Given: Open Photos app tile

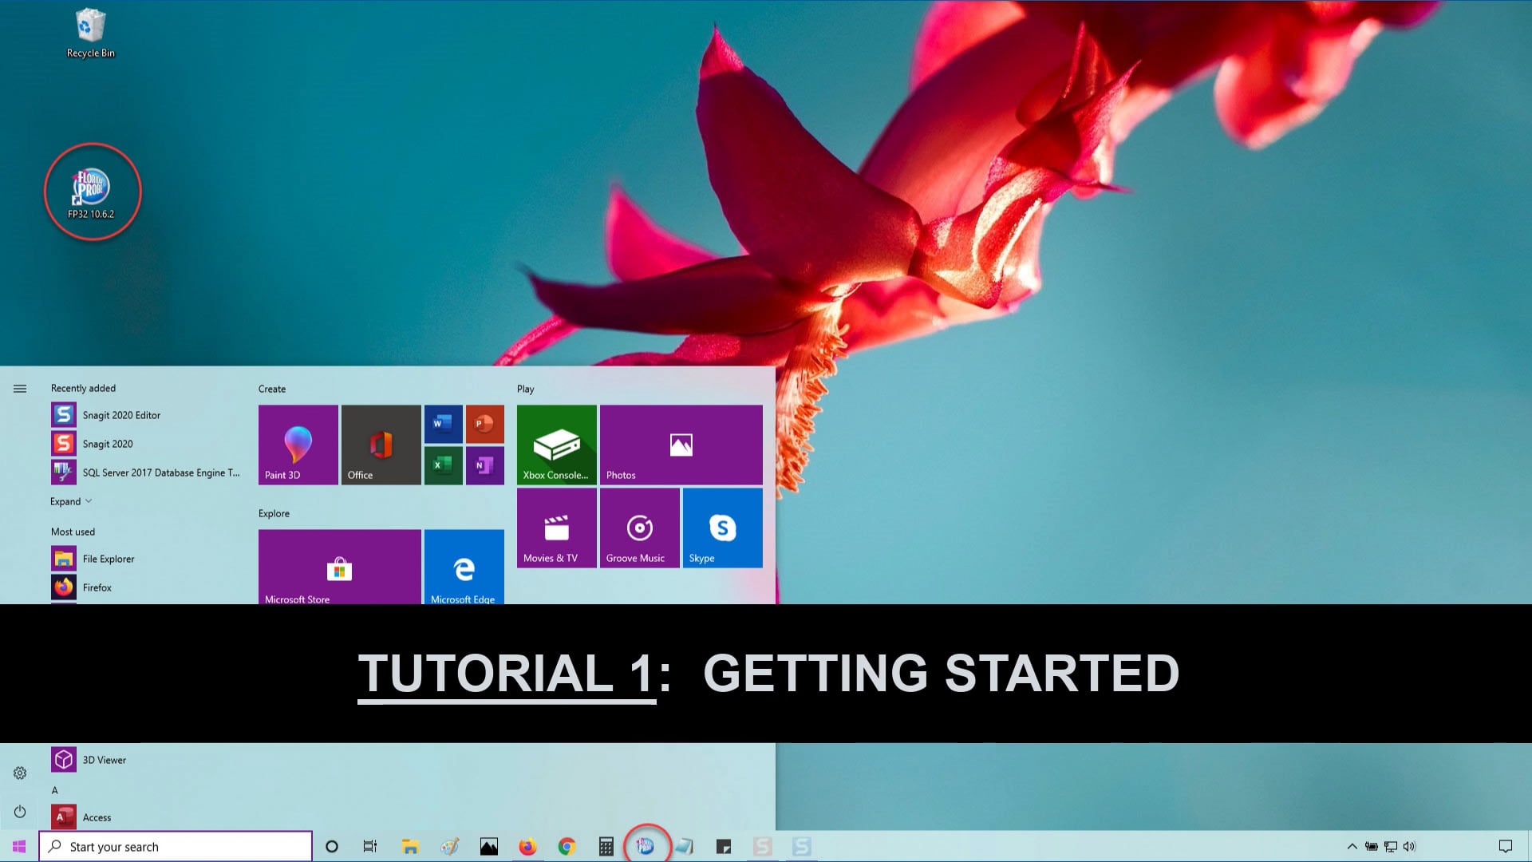Looking at the screenshot, I should (681, 443).
